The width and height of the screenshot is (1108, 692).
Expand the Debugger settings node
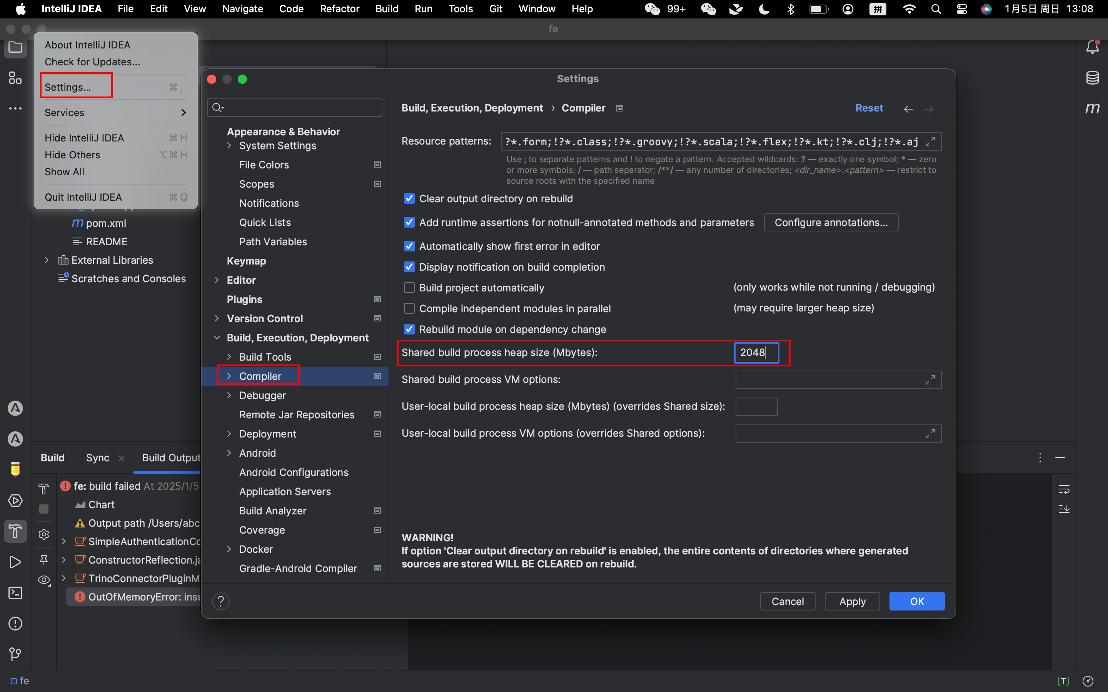[x=229, y=396]
